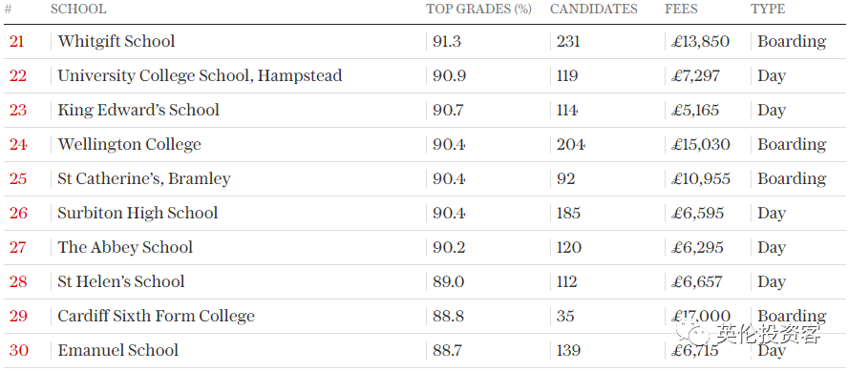Viewport: 848px width, 371px height.
Task: Open Wellington College entry
Action: [129, 144]
